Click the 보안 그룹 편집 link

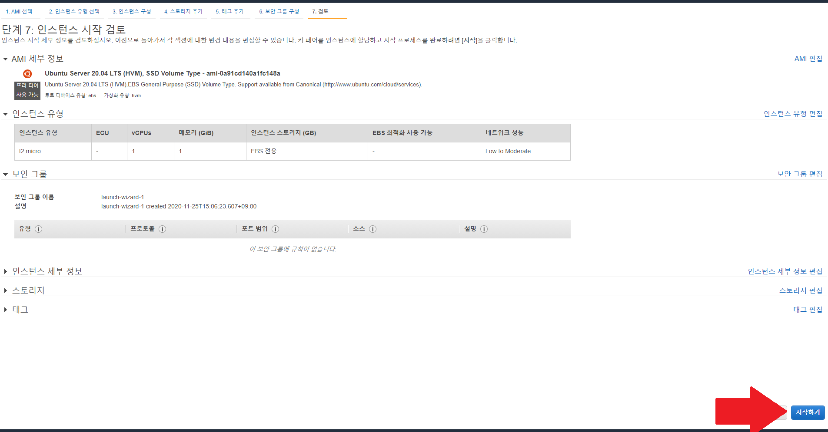(x=800, y=174)
